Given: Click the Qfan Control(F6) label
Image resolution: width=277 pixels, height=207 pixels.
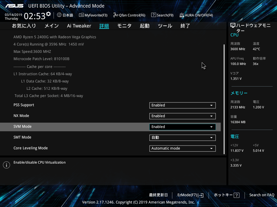Looking at the screenshot, I should pyautogui.click(x=132, y=15).
